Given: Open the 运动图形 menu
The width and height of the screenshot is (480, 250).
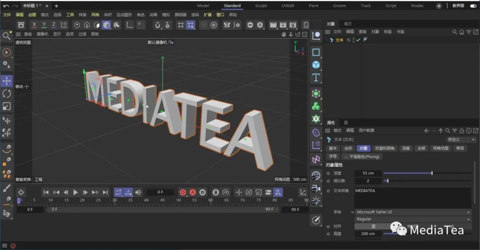Looking at the screenshot, I should [x=124, y=15].
